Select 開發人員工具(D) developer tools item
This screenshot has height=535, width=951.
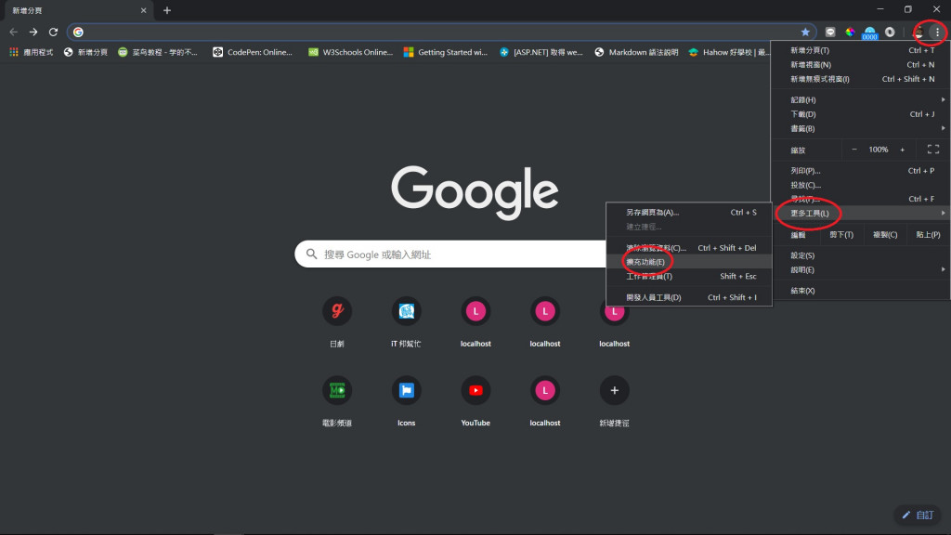tap(689, 297)
